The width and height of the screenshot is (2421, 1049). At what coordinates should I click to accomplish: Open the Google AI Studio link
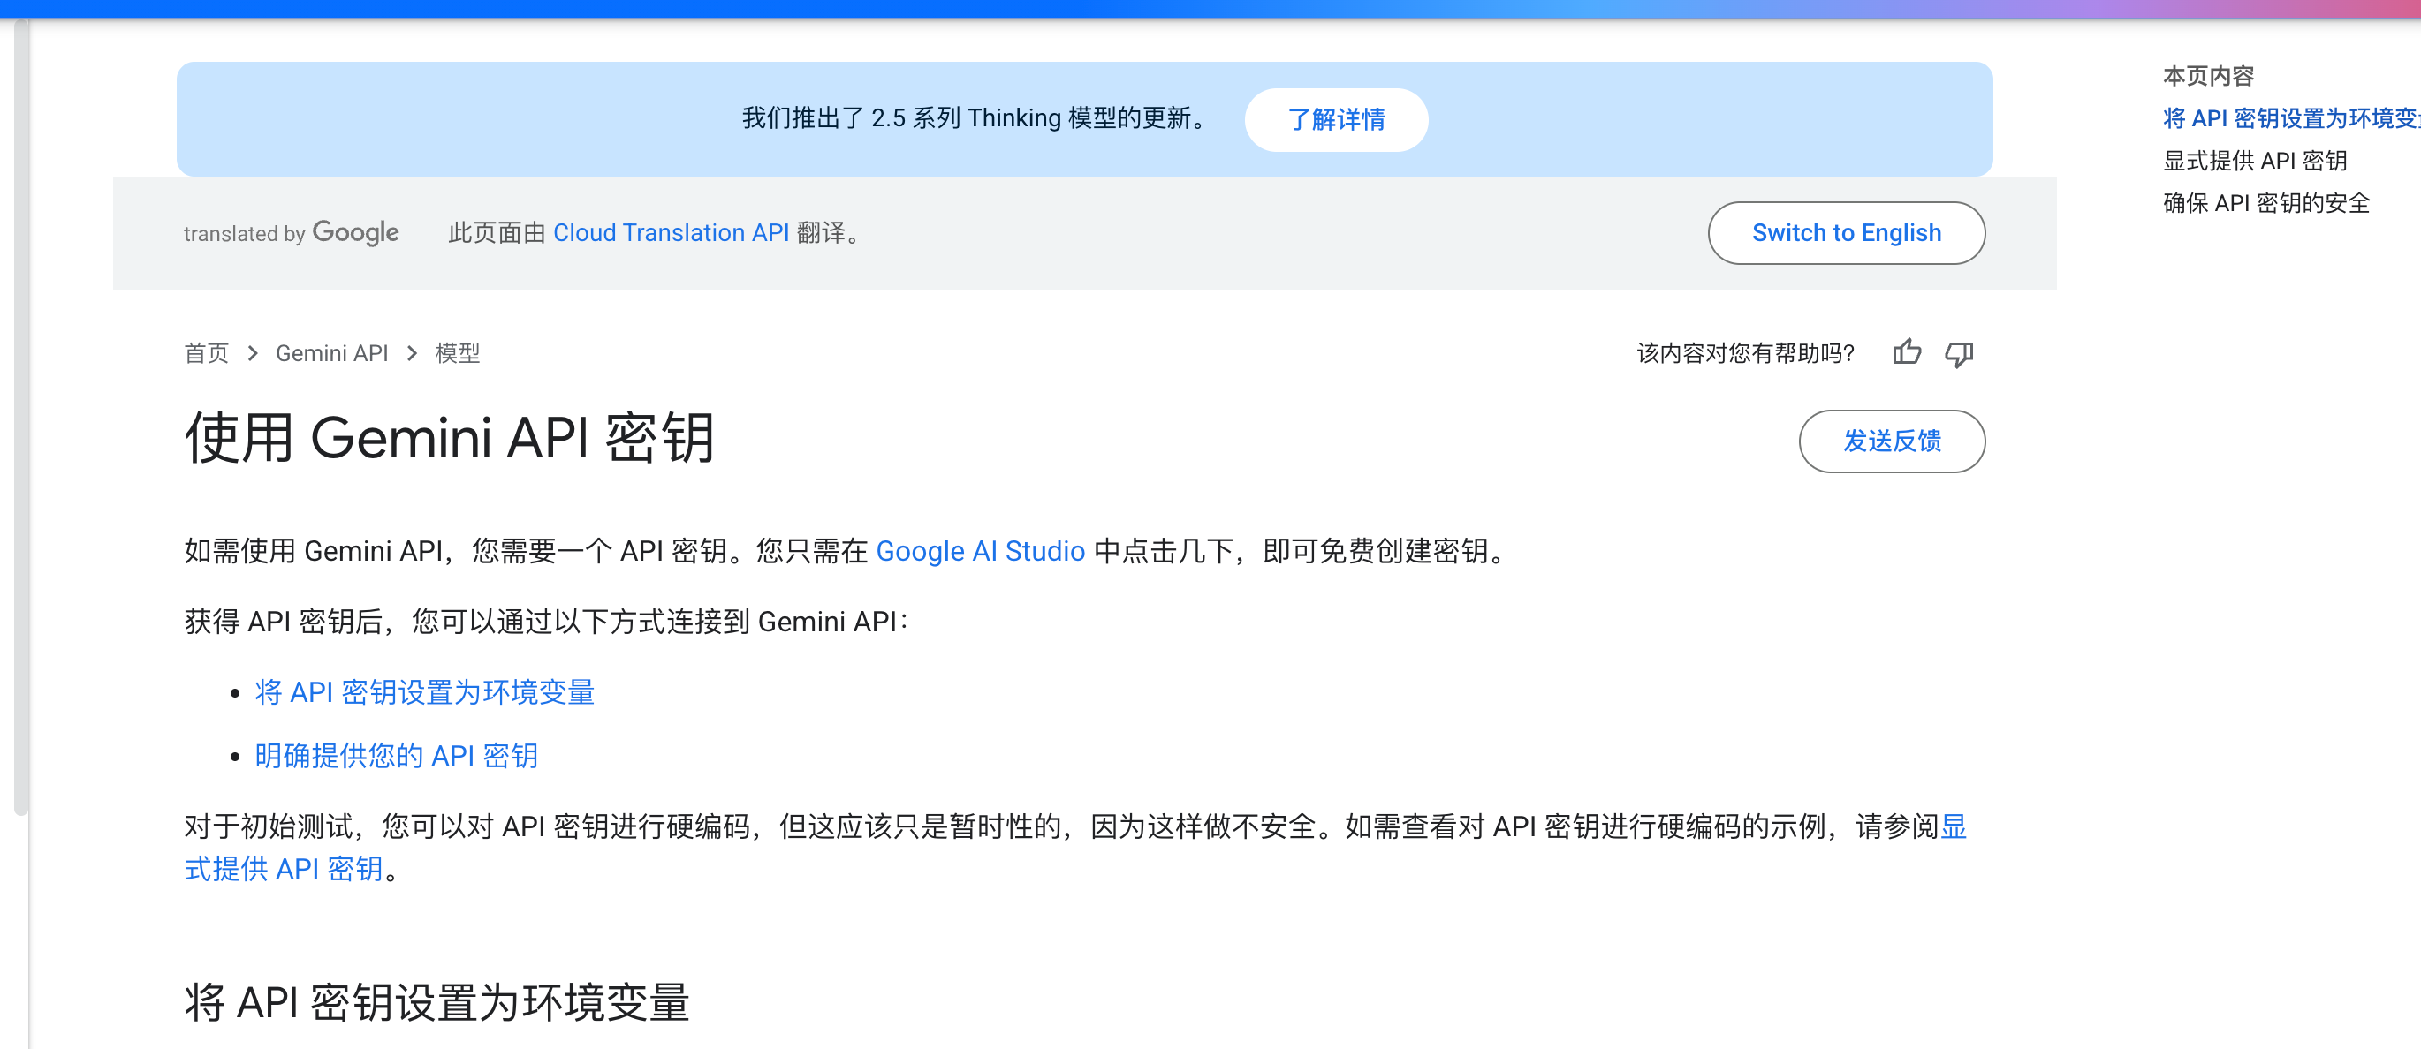click(x=980, y=550)
